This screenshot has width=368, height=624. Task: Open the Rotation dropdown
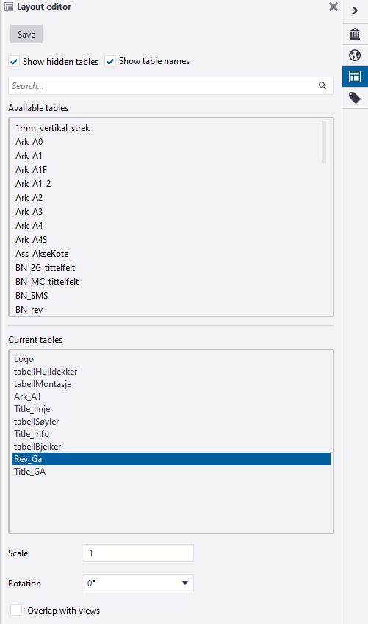pyautogui.click(x=139, y=583)
